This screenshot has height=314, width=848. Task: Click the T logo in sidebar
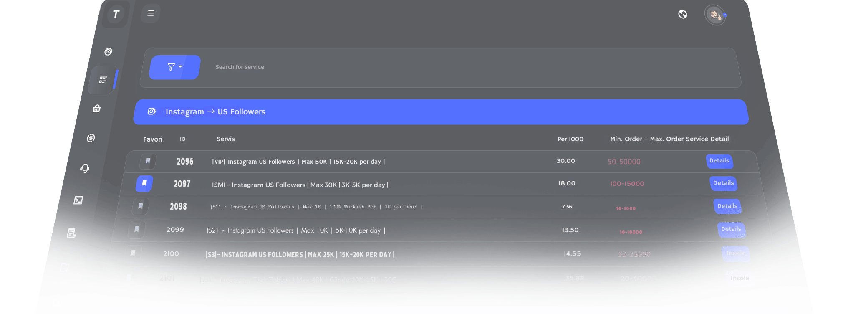116,14
